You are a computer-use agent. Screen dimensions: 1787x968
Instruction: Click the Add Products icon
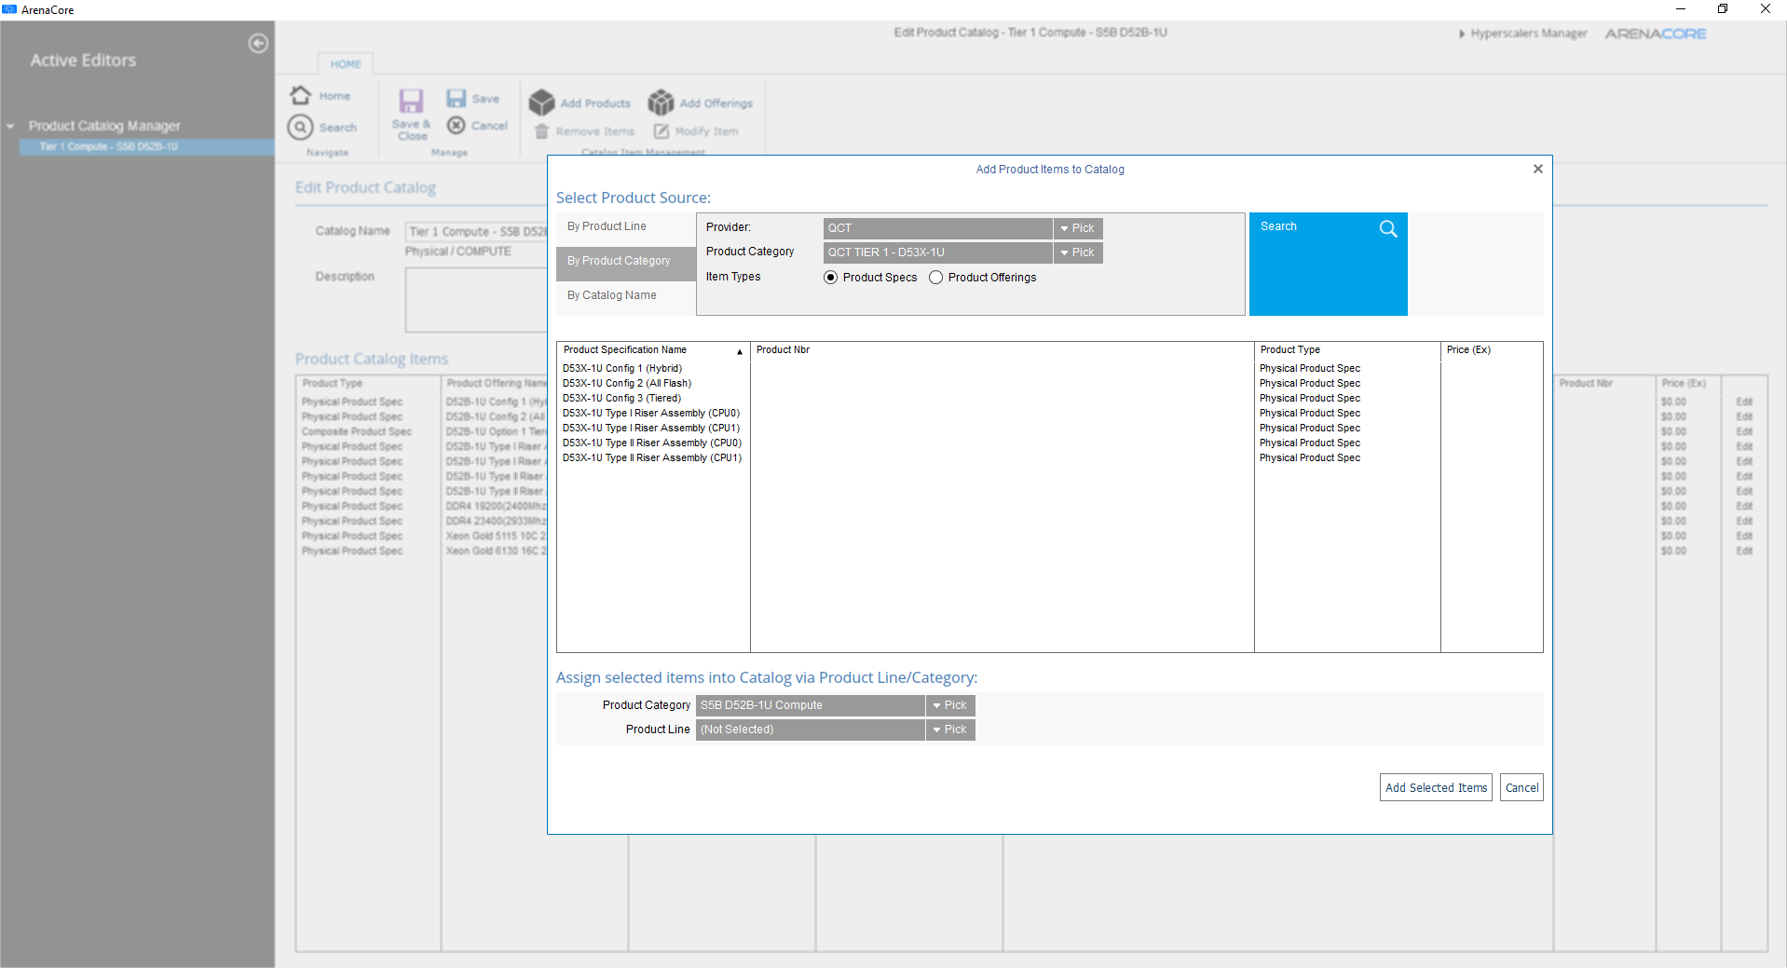pyautogui.click(x=541, y=102)
